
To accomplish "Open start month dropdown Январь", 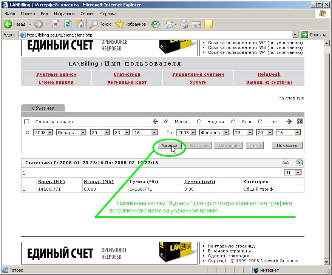I will (x=71, y=133).
